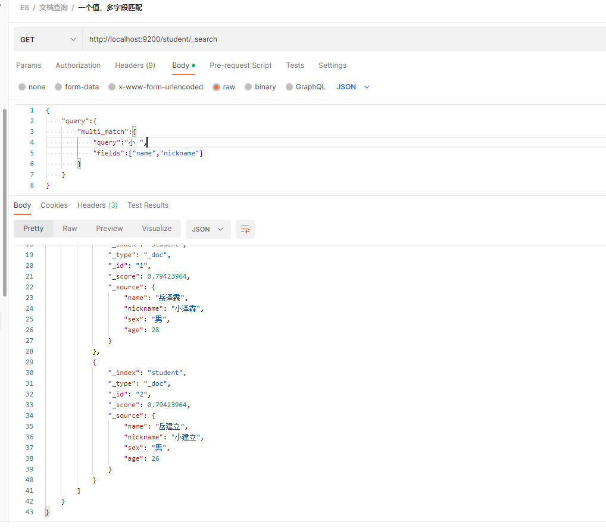Open the Authorization tab

click(x=78, y=65)
